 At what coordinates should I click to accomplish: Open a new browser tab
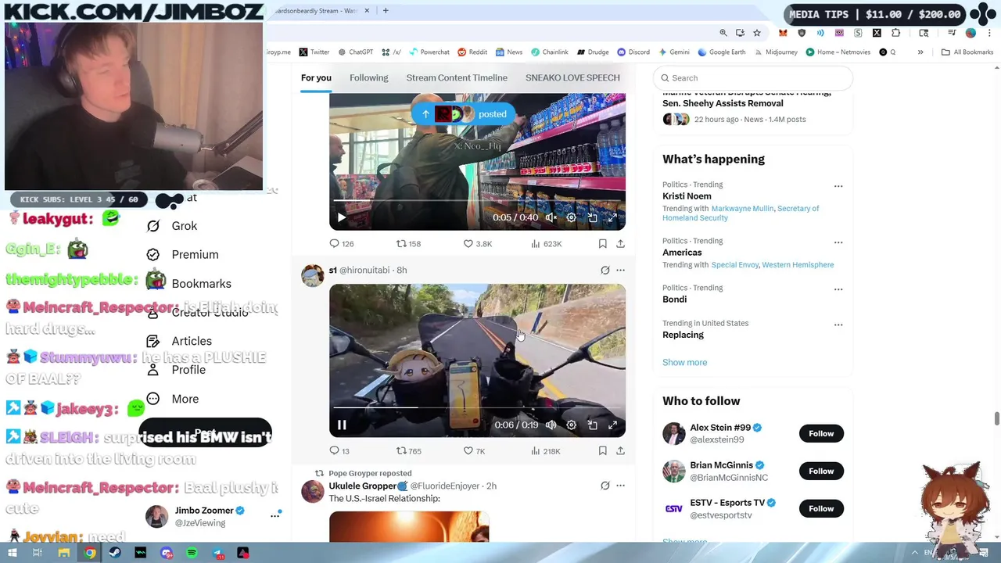(386, 11)
